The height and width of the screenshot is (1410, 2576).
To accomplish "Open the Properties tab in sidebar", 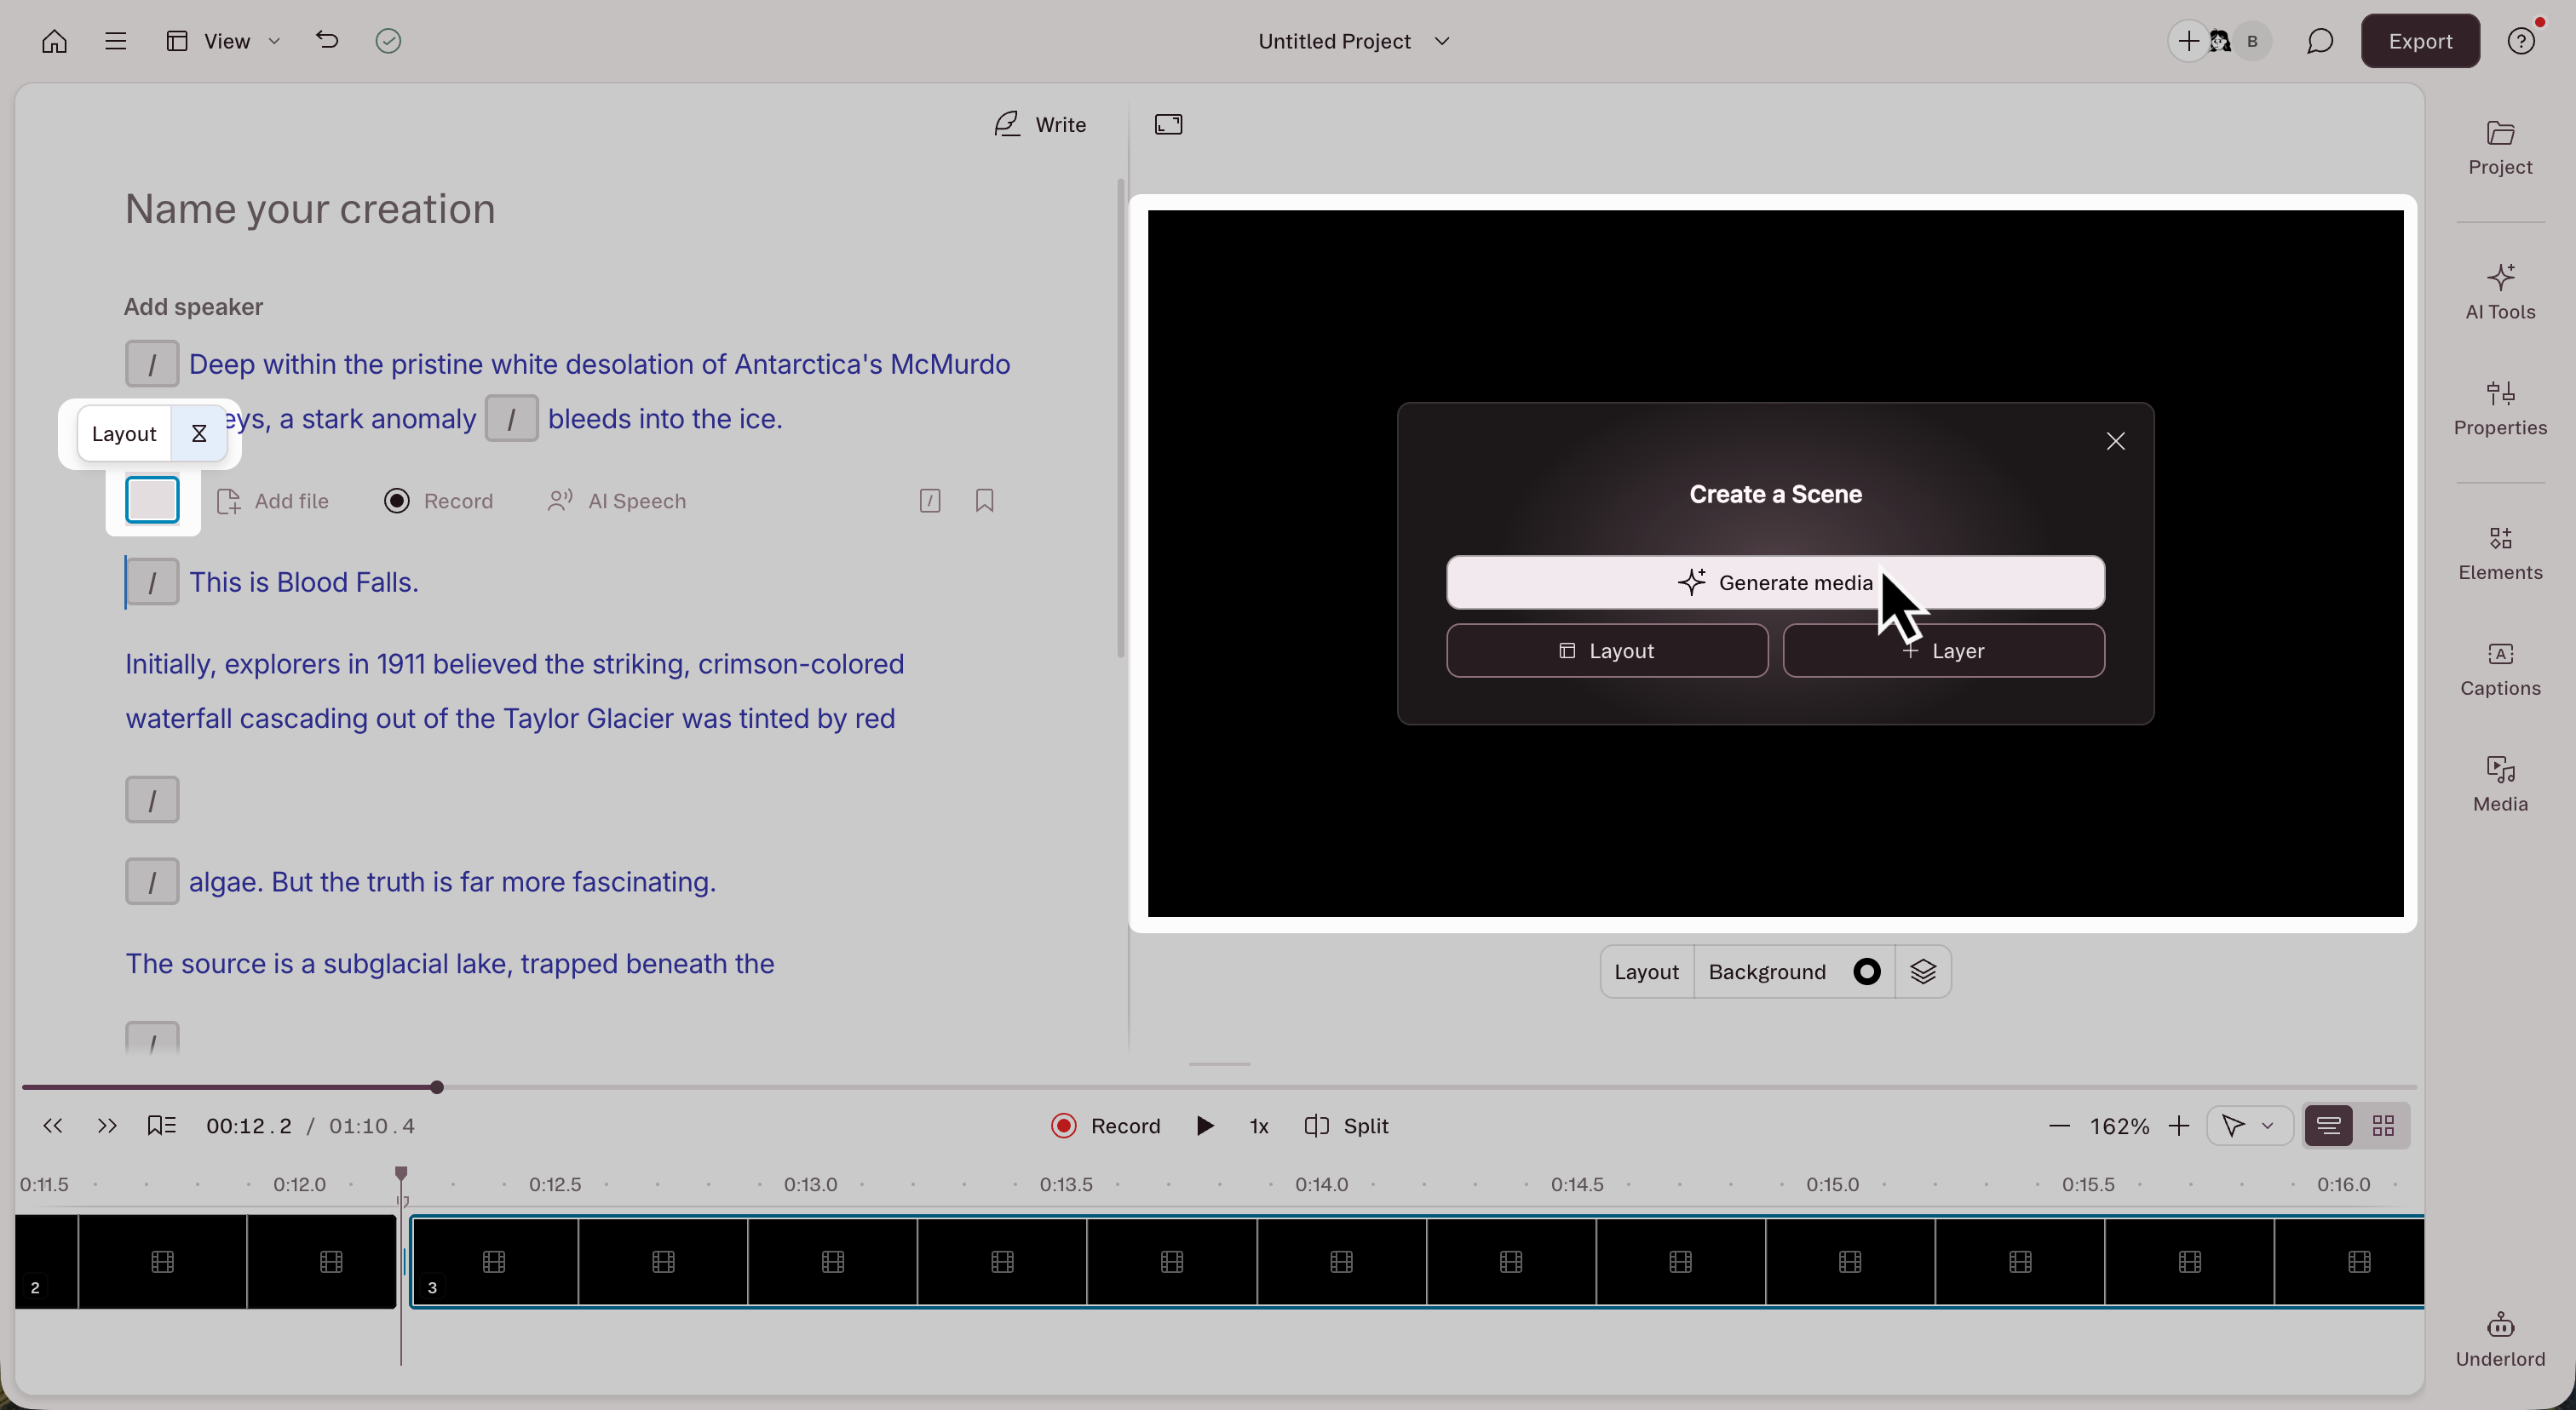I will click(2499, 407).
